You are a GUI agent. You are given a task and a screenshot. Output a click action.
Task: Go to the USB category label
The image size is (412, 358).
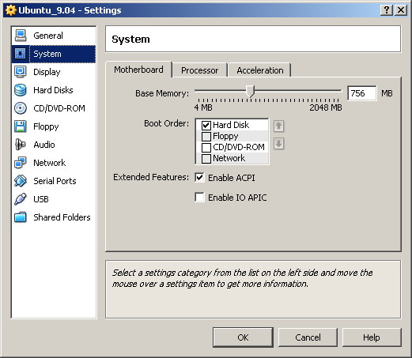(41, 199)
